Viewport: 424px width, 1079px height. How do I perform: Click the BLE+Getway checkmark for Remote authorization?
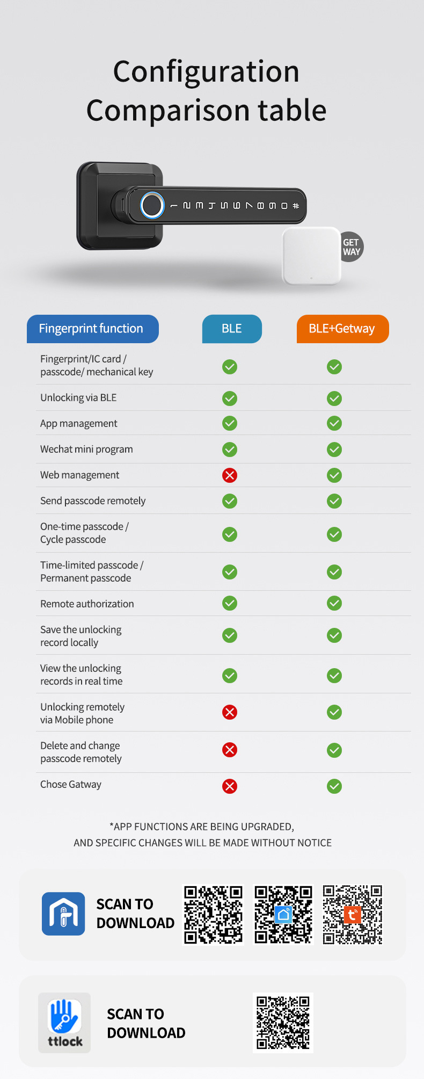tap(334, 603)
